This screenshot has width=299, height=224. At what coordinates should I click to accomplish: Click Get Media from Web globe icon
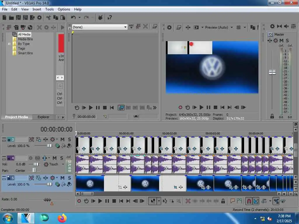[30, 27]
